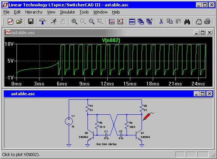Screen dimensions: 217x159
Task: Click the 12ms time axis label
Action: tap(107, 84)
